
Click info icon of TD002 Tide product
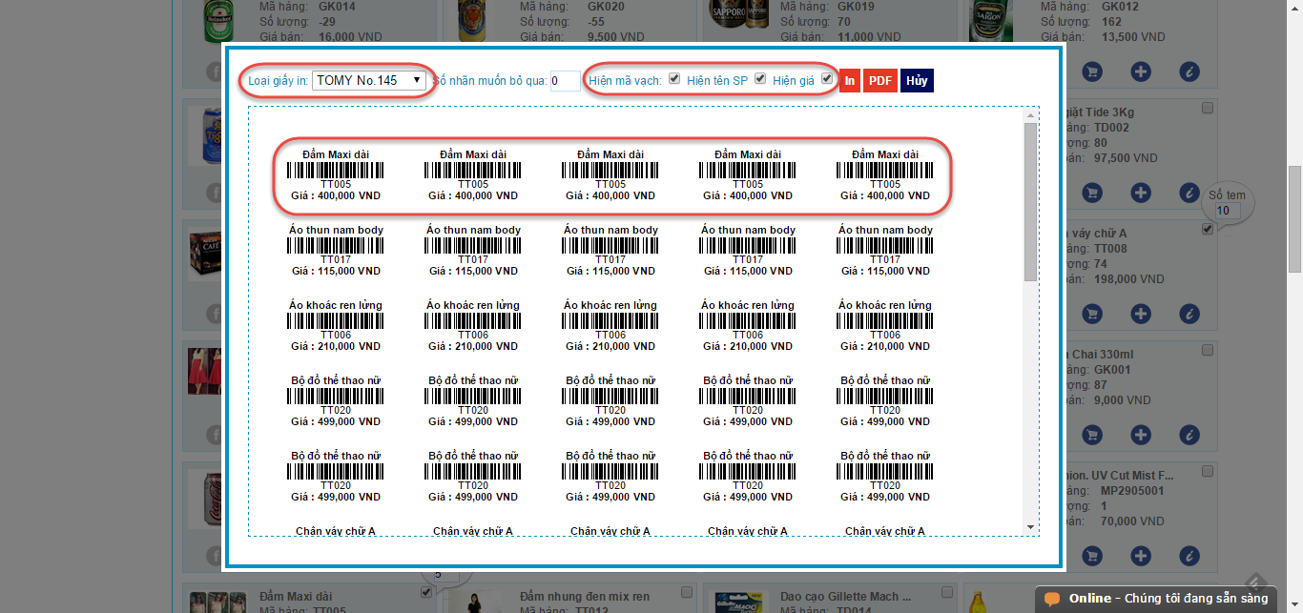point(1189,193)
